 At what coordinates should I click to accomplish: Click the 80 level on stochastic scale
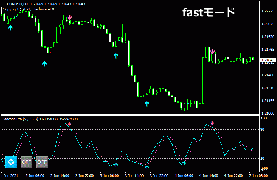click(262, 129)
